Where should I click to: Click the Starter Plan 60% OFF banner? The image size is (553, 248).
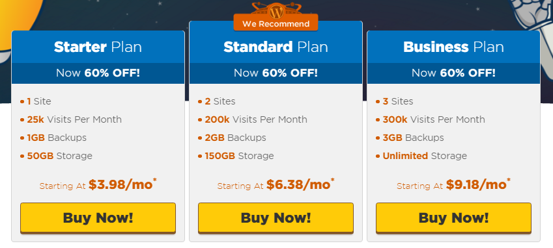click(x=98, y=73)
